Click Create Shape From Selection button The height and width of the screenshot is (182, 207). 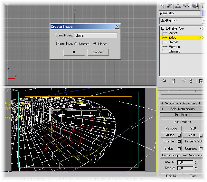coord(182,155)
